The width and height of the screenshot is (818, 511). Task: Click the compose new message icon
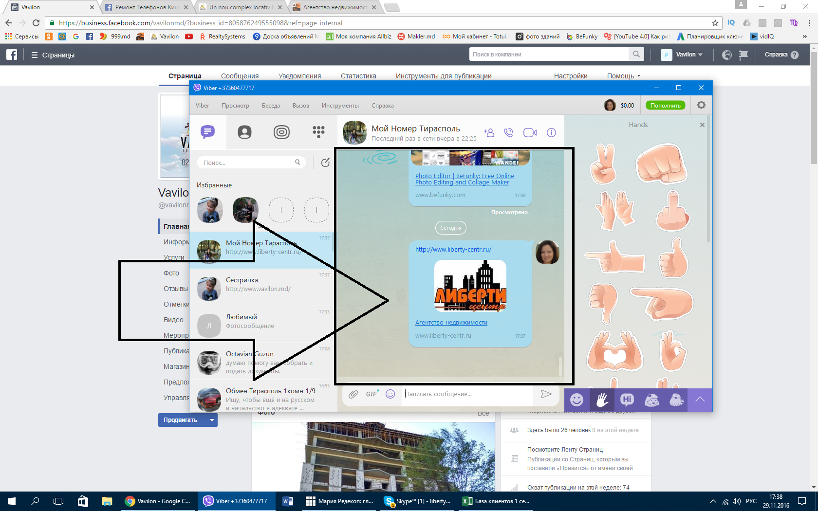325,163
